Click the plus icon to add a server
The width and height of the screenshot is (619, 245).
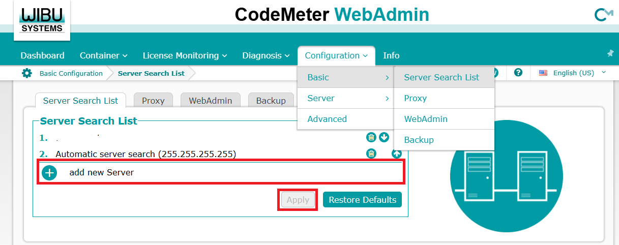coord(49,173)
